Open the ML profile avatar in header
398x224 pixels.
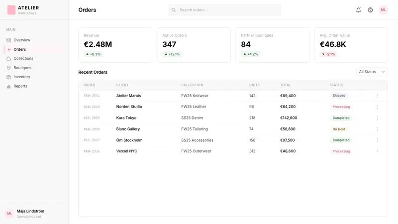click(x=383, y=10)
